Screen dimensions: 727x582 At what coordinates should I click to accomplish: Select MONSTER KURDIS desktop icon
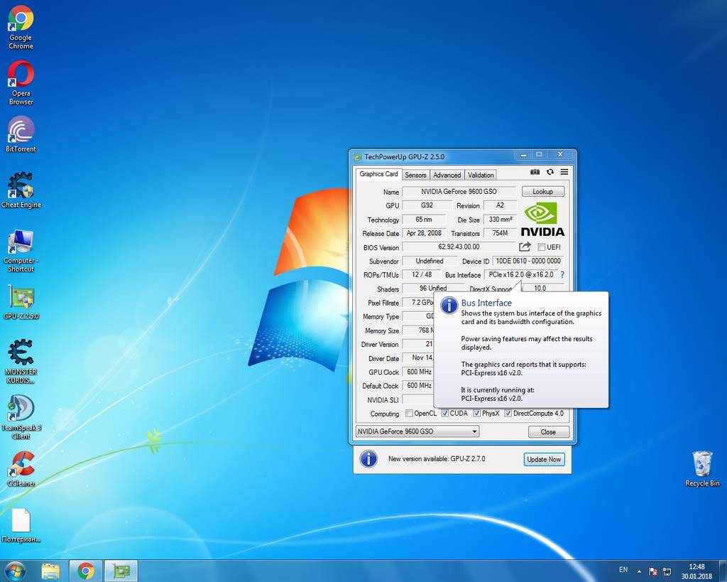point(21,362)
